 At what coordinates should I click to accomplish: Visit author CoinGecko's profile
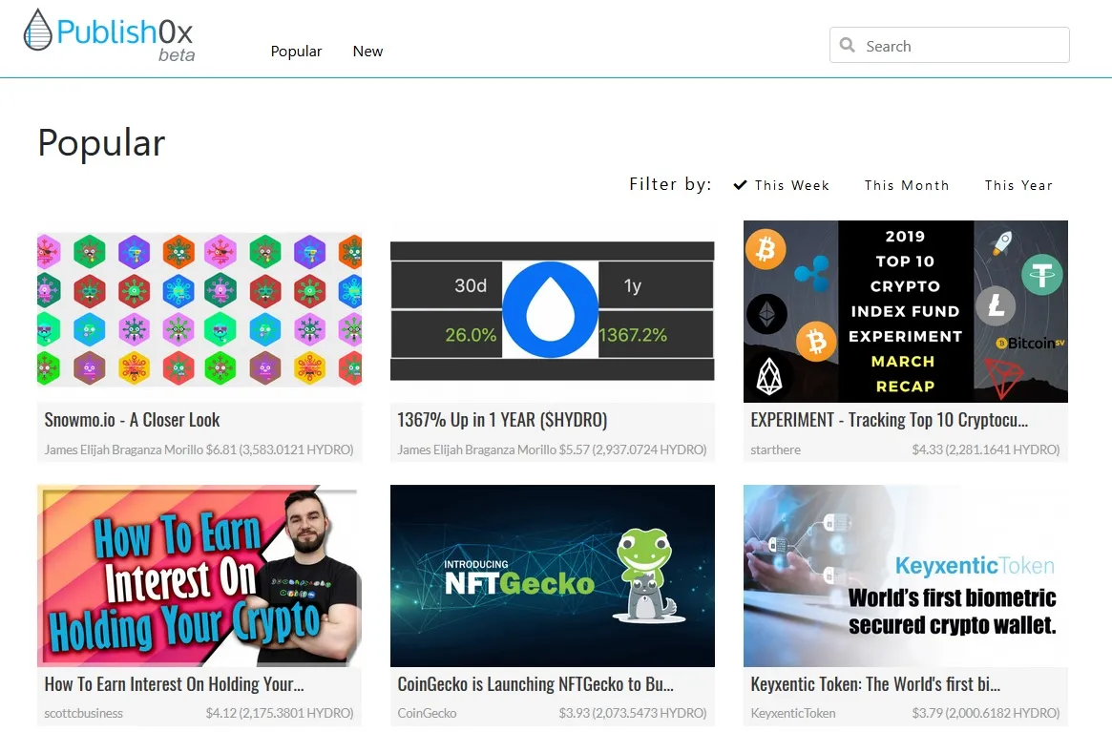click(x=427, y=714)
